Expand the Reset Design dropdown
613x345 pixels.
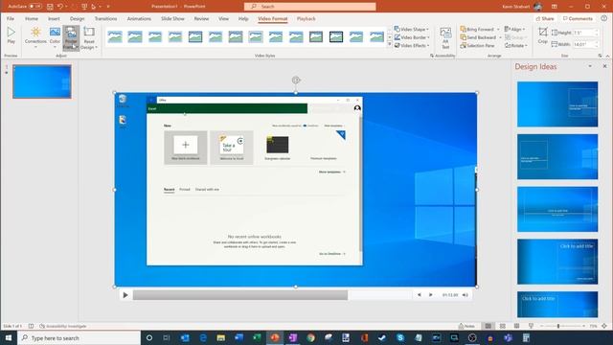pyautogui.click(x=89, y=38)
